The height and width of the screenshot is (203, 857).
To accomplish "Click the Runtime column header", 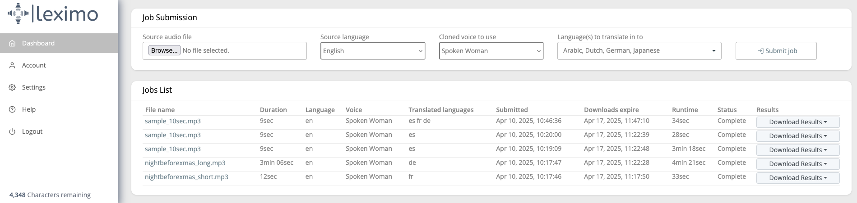I will tap(685, 110).
